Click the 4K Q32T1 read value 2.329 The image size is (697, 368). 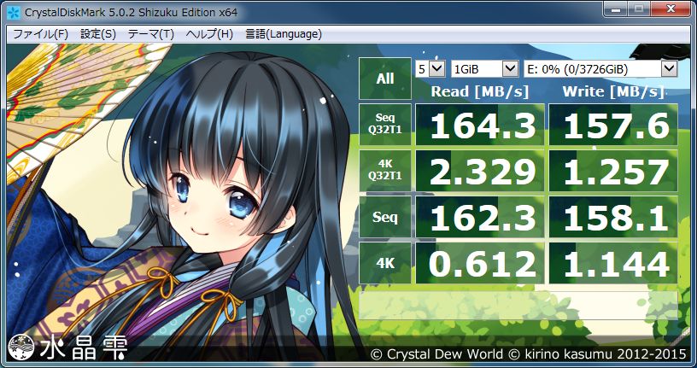pos(480,171)
